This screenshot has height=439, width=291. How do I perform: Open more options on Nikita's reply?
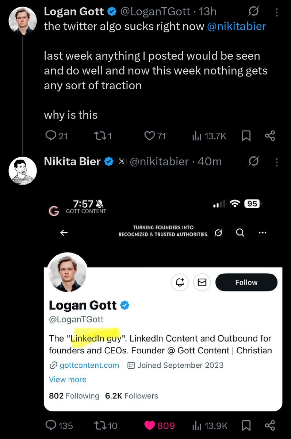pyautogui.click(x=276, y=161)
